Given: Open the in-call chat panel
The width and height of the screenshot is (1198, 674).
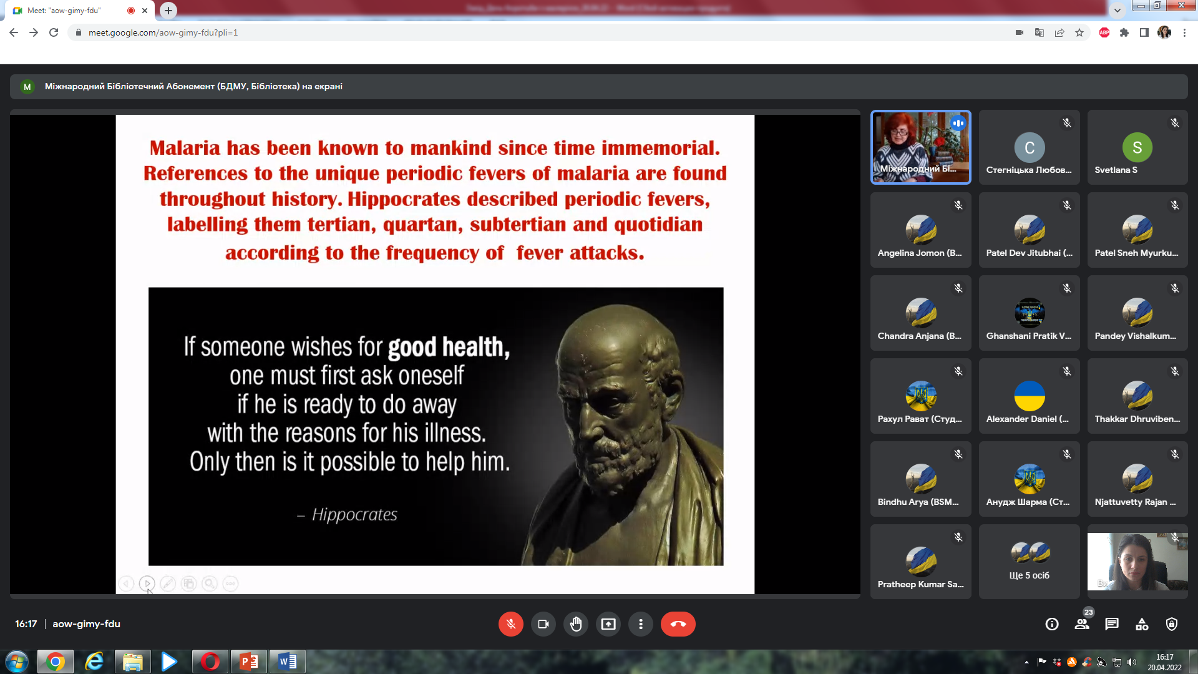Looking at the screenshot, I should 1112,624.
